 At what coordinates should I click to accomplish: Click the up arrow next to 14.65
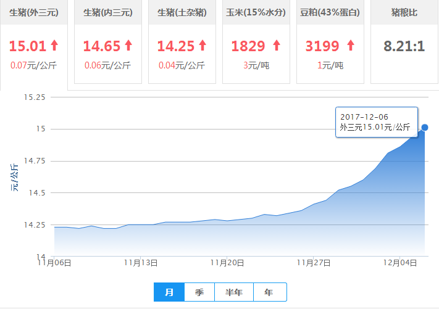point(128,45)
